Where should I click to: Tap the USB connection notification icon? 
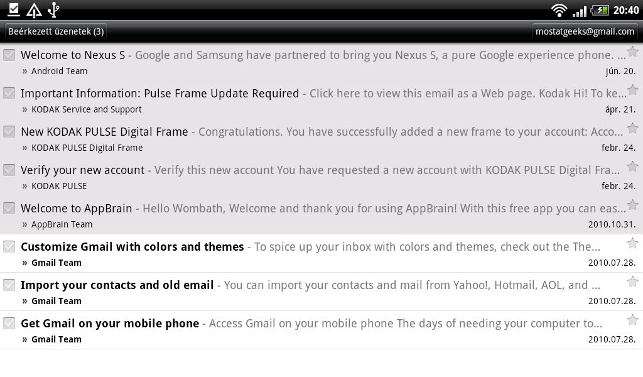53,9
